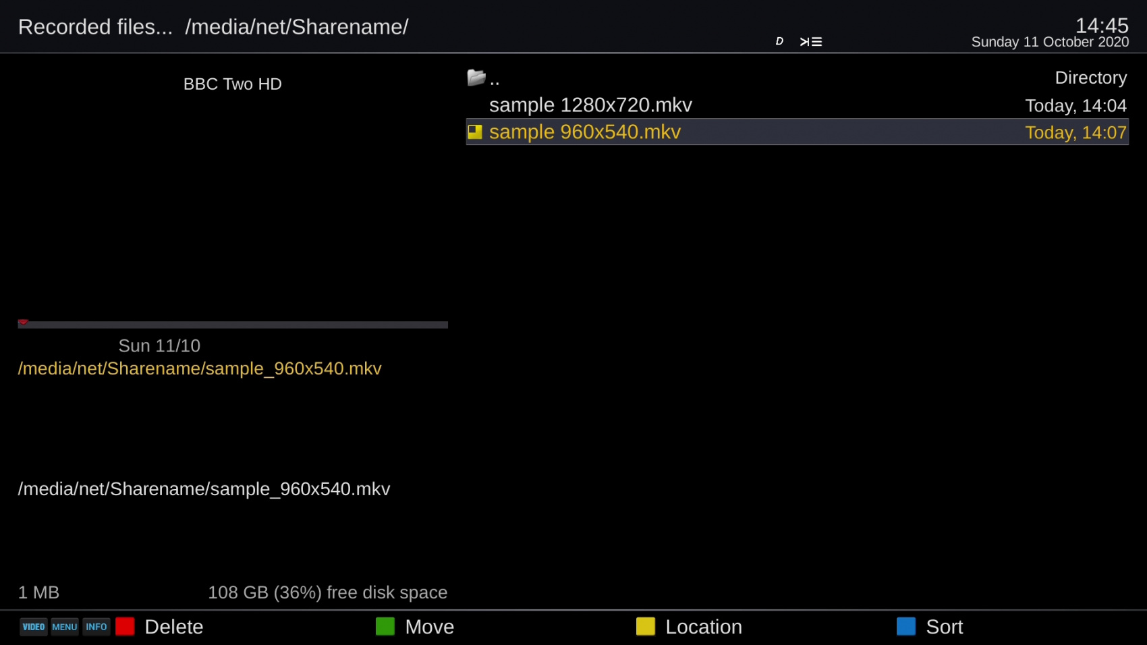Viewport: 1147px width, 645px height.
Task: Click the 'D' sort-order indicator icon
Action: [779, 42]
